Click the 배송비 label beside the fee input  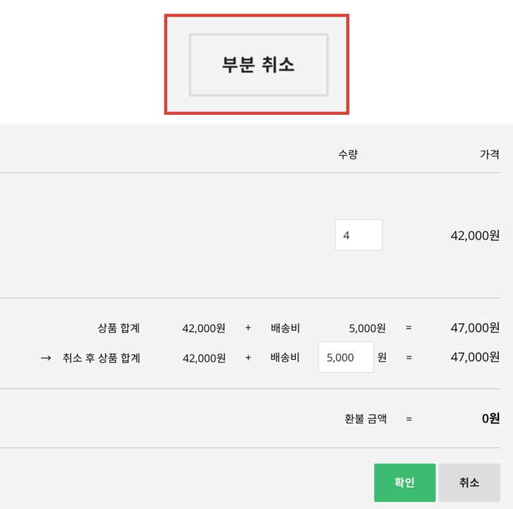click(285, 357)
